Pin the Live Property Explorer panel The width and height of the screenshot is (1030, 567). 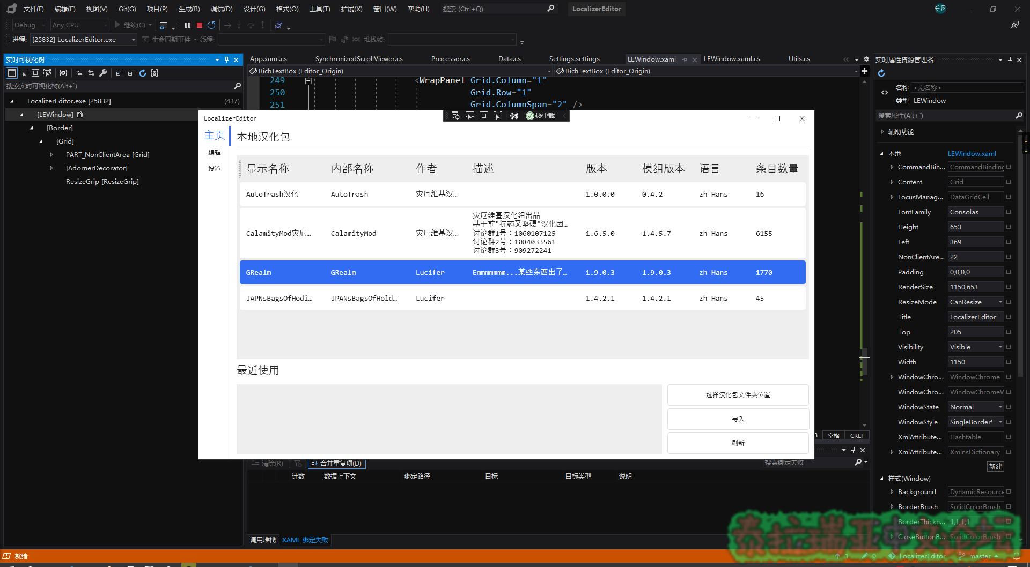(x=1010, y=59)
